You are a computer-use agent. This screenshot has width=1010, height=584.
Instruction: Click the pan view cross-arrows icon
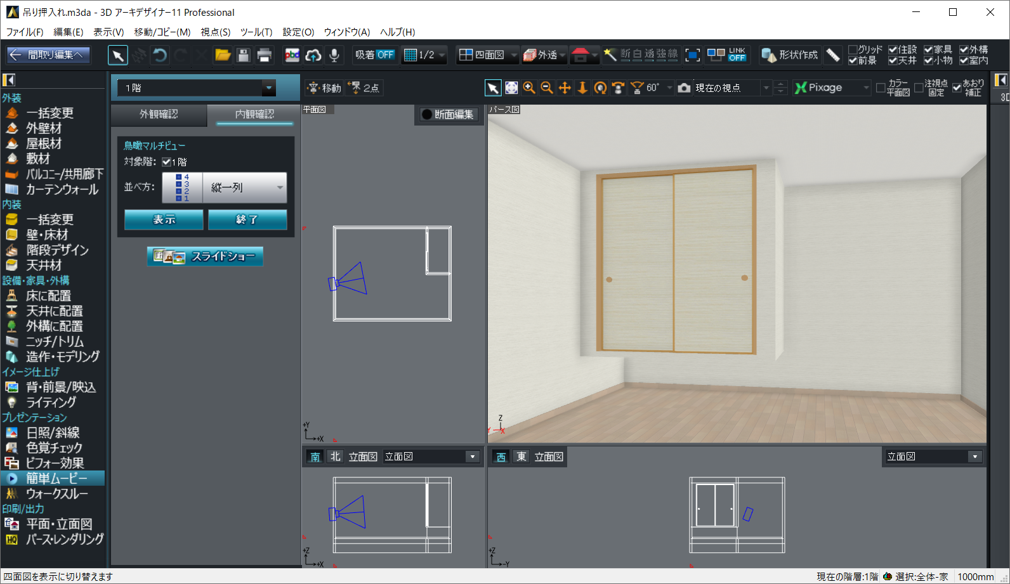point(565,88)
